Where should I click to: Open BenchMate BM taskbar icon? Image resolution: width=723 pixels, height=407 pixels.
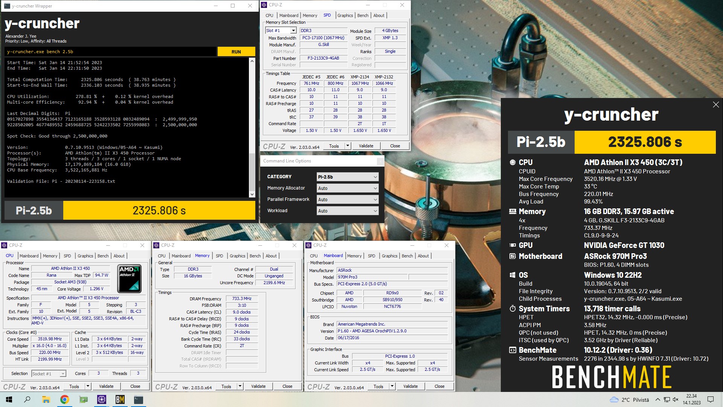pyautogui.click(x=120, y=399)
